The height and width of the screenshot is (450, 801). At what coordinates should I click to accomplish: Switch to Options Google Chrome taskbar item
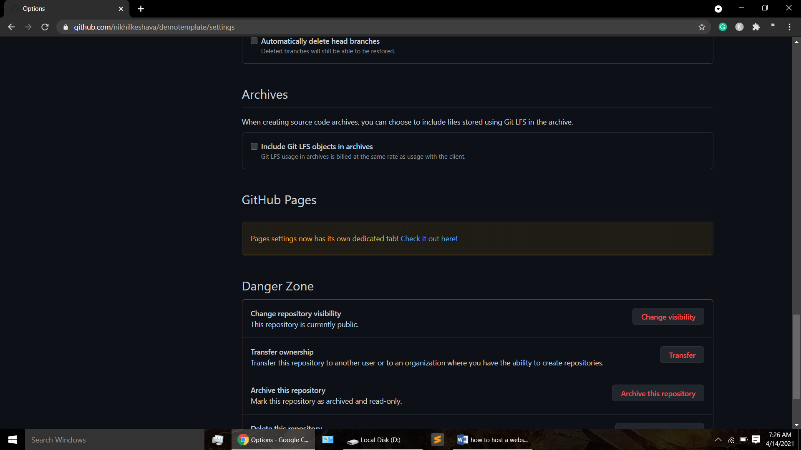click(273, 440)
